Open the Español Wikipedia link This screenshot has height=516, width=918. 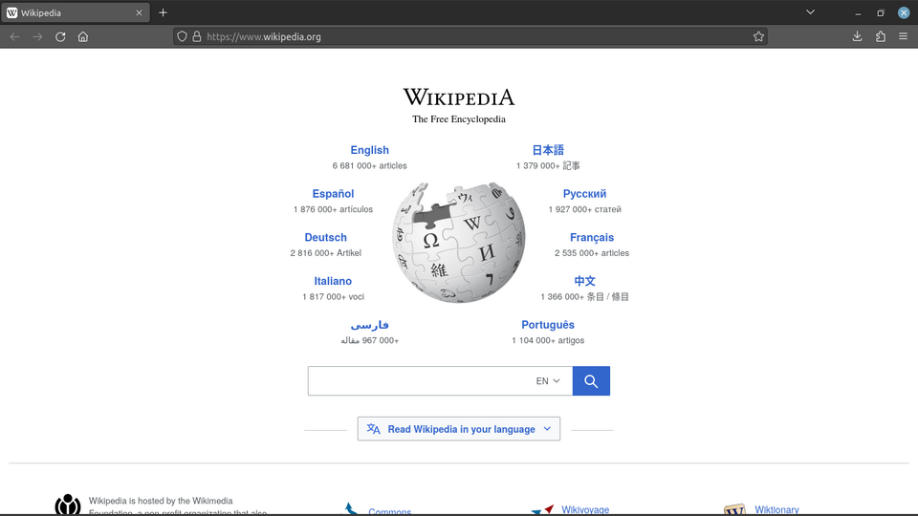(x=333, y=194)
